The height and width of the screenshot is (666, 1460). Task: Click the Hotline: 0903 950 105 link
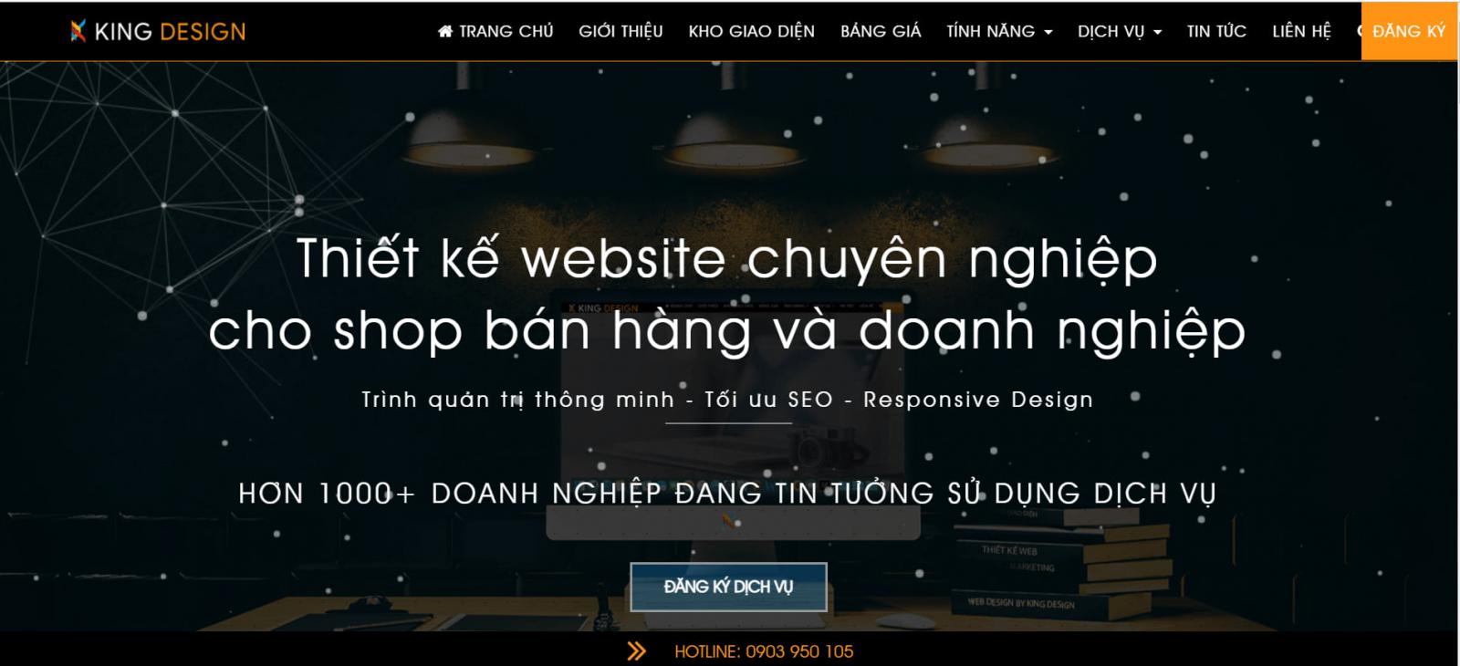click(x=764, y=651)
